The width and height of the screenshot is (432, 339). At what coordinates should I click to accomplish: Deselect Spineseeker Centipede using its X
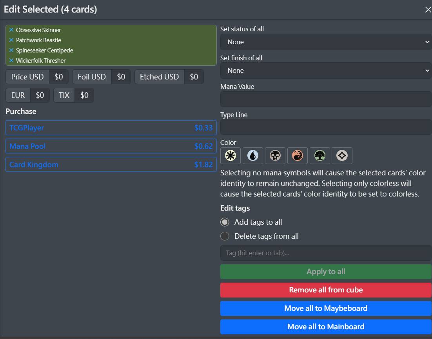coord(11,50)
